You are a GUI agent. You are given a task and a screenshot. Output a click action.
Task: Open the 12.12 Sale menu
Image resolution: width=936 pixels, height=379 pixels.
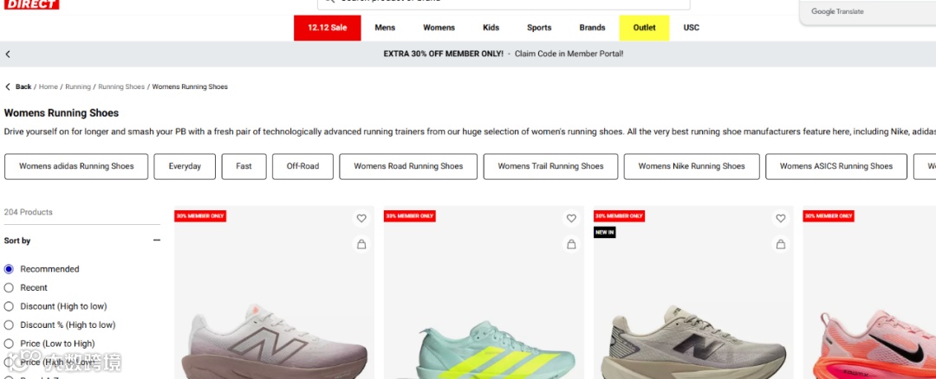tap(327, 28)
